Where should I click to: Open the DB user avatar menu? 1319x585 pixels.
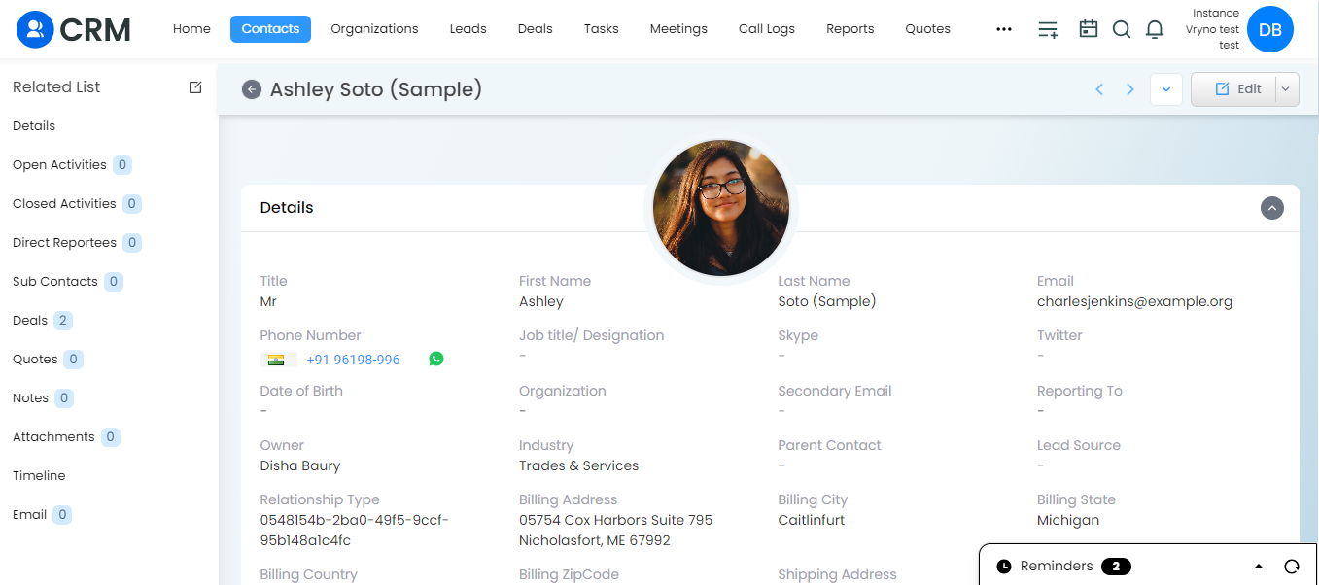1269,29
